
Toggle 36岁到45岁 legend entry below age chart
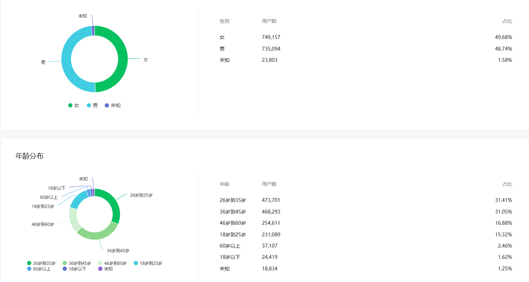[x=77, y=263]
